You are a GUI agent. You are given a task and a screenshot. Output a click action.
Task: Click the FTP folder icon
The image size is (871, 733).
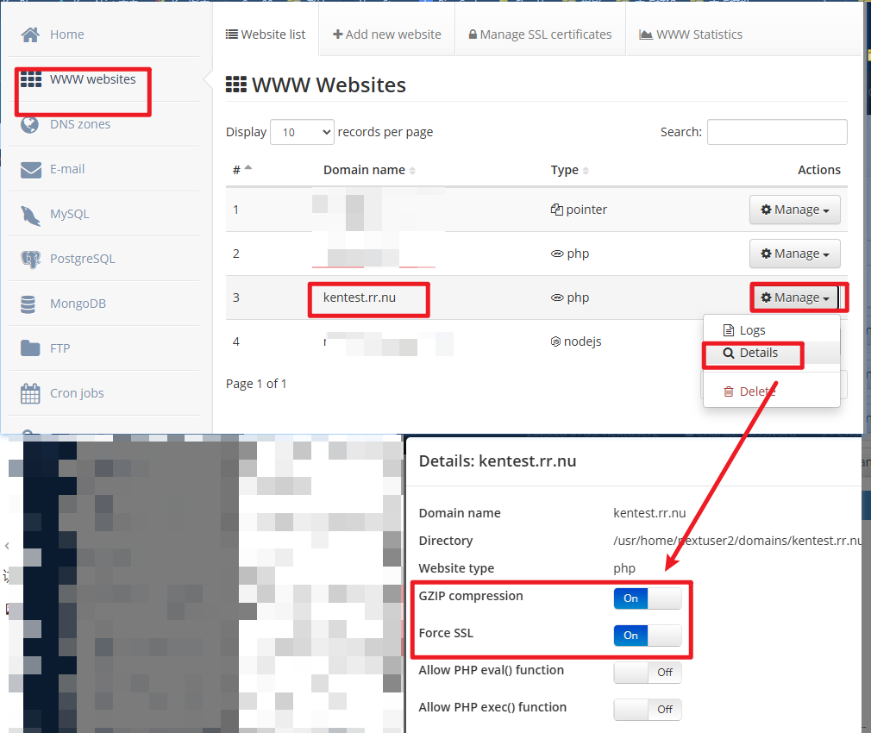[x=30, y=348]
